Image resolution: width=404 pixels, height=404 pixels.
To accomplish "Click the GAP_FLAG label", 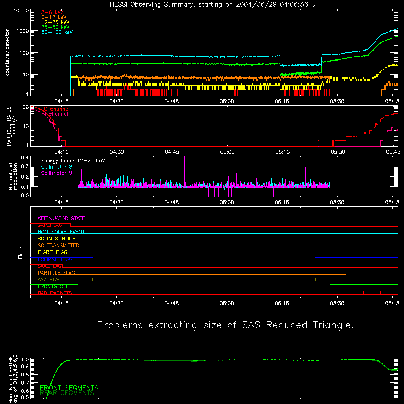I will tap(49, 225).
